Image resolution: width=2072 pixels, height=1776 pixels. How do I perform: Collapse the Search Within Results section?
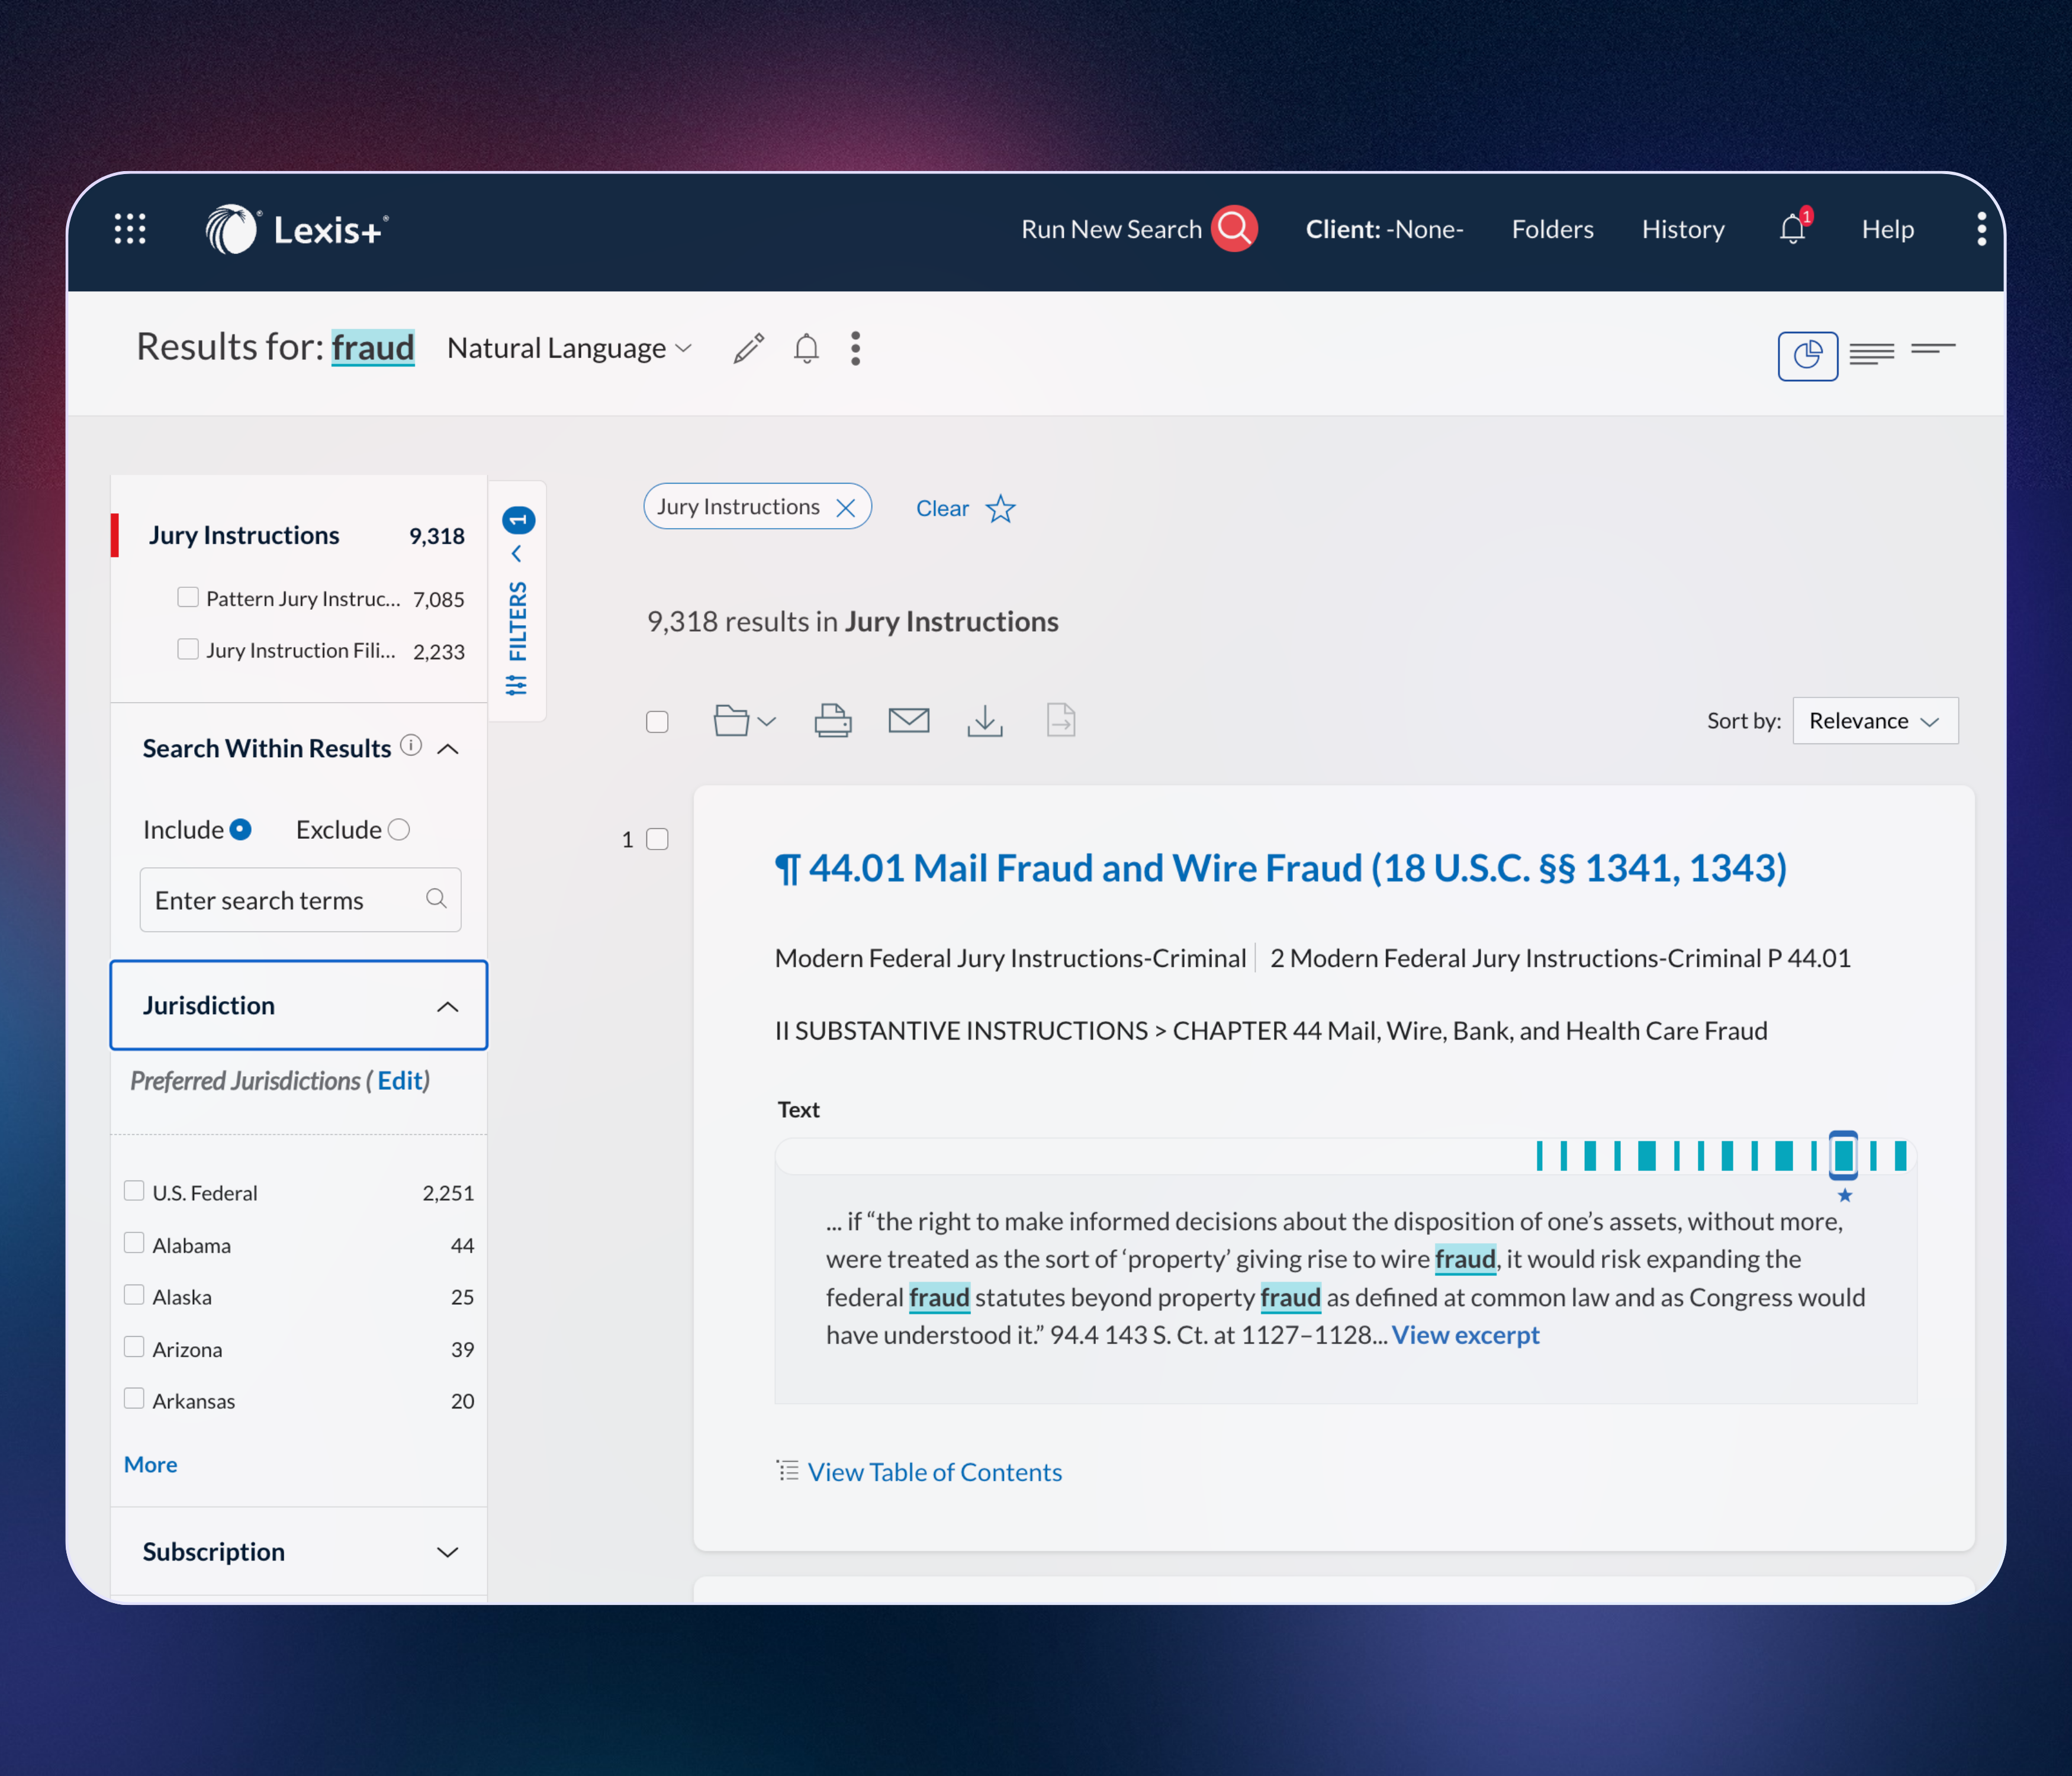(x=448, y=748)
